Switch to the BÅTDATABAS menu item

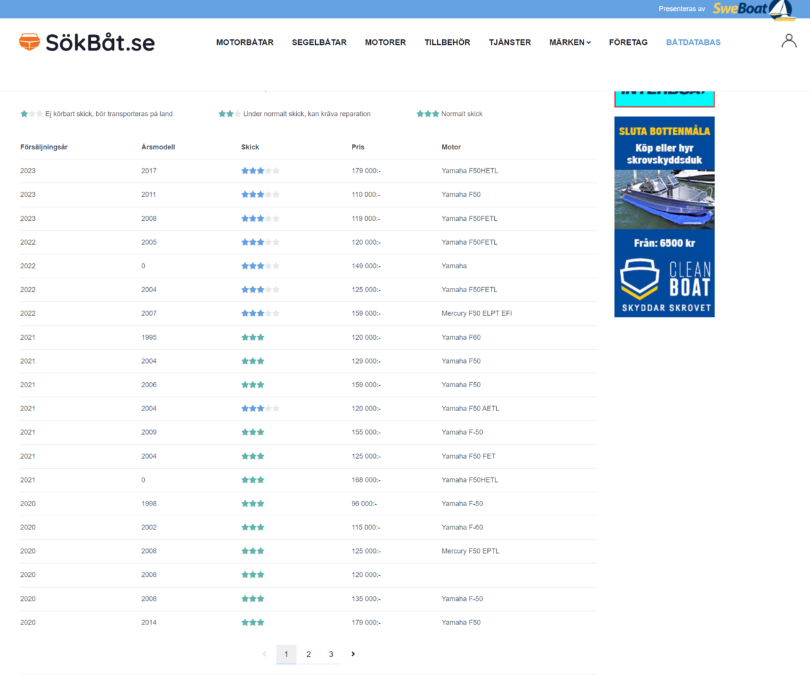(x=693, y=42)
